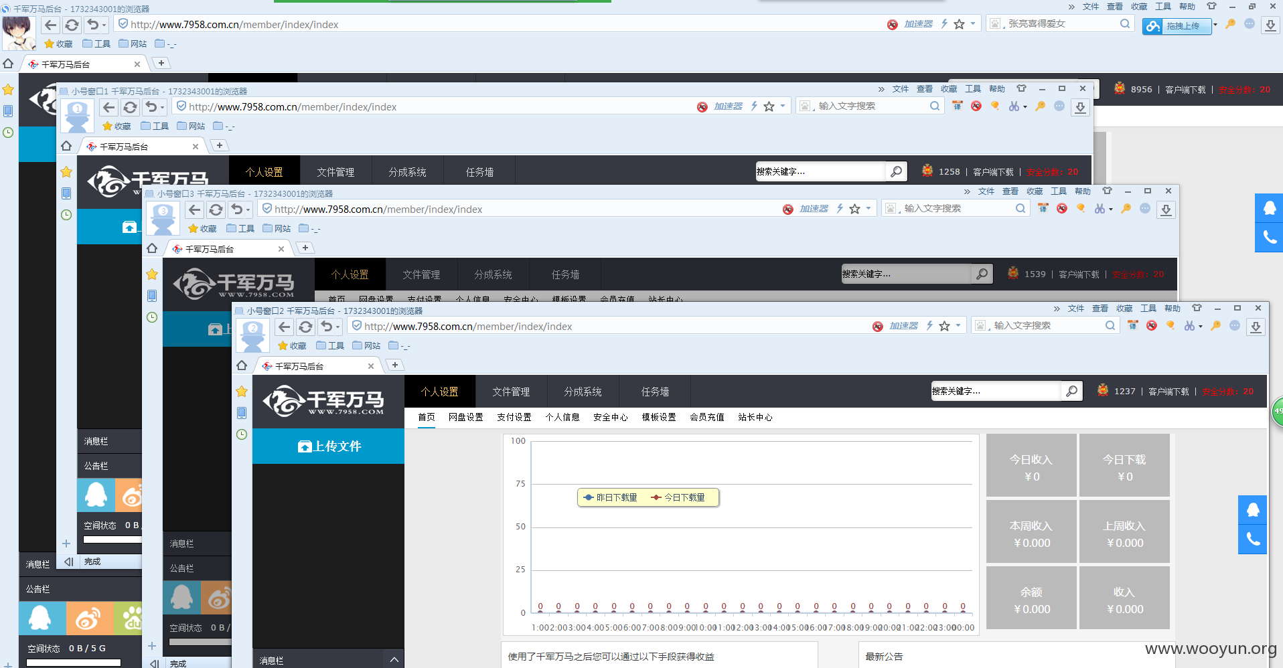This screenshot has height=668, width=1283.
Task: Open the password key icon in 小号窗口2
Action: [x=1216, y=325]
